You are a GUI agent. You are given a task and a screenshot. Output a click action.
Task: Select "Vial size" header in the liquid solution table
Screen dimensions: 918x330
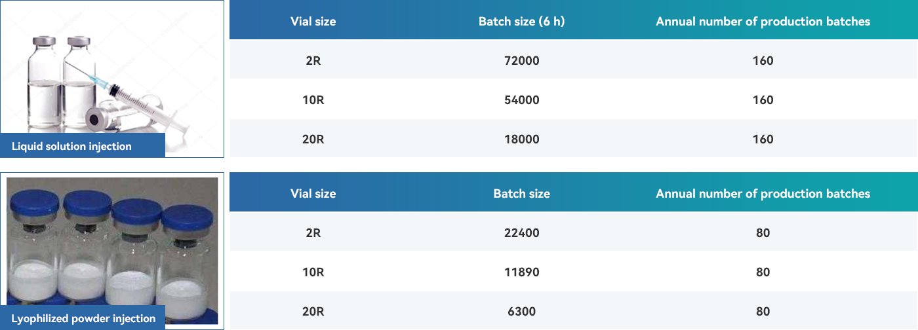point(313,21)
